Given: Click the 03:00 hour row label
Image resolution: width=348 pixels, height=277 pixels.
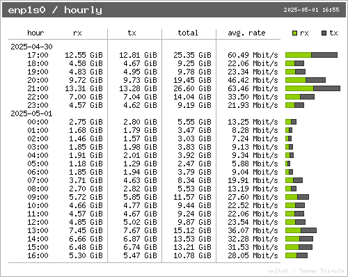Looking at the screenshot, I should tap(38, 147).
